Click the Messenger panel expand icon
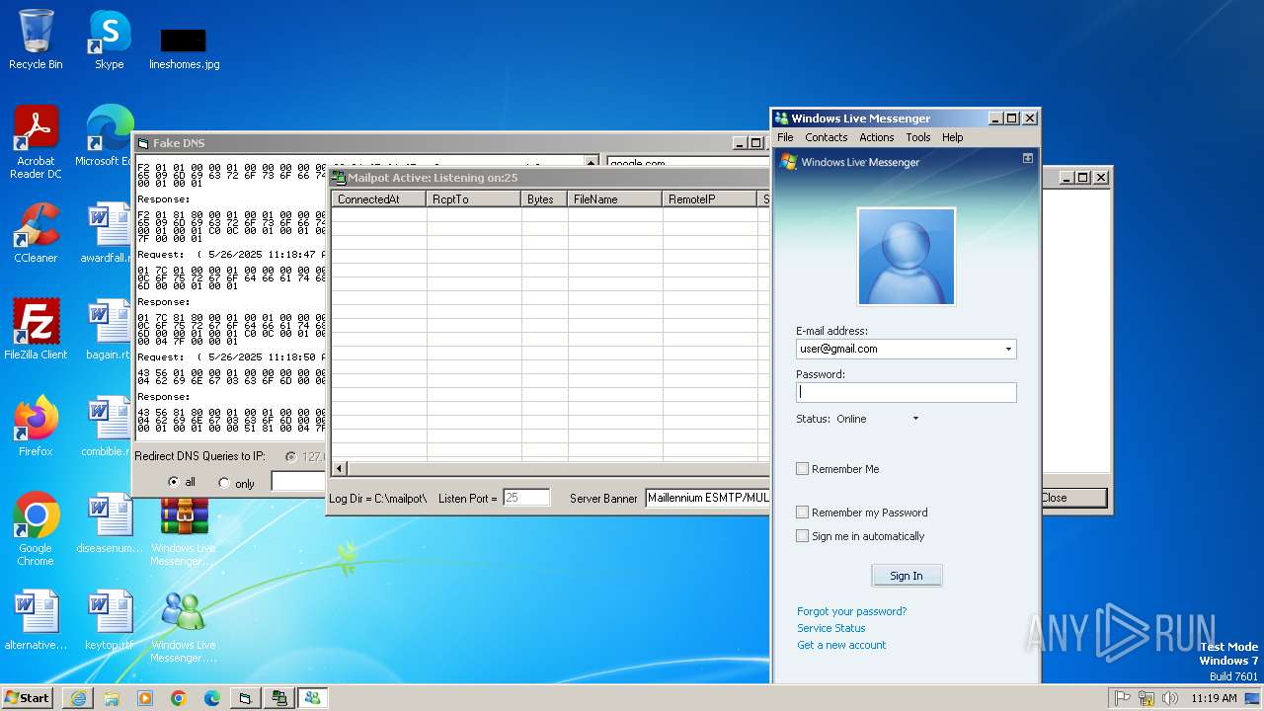 [x=1028, y=158]
